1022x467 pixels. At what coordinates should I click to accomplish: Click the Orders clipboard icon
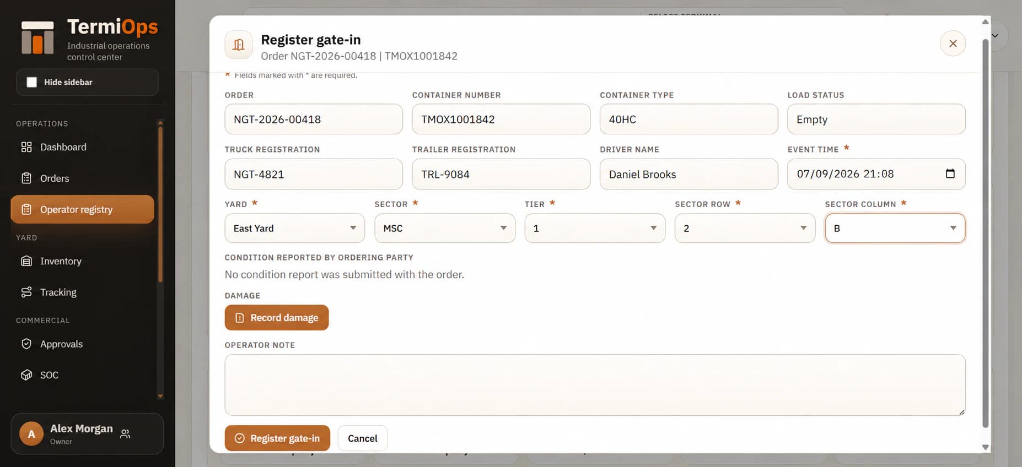26,178
